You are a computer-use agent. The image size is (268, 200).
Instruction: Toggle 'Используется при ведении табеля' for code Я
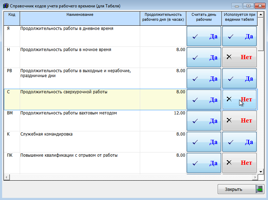point(239,36)
